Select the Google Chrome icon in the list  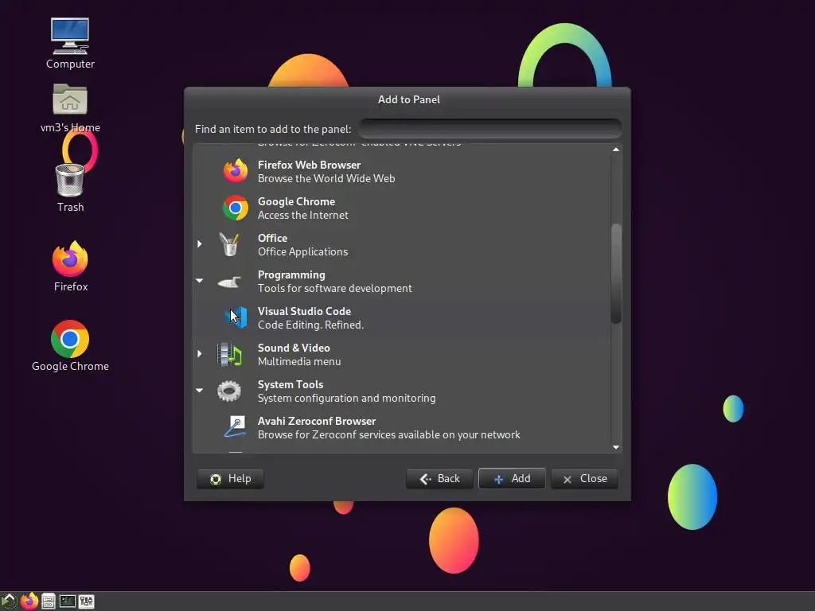236,208
